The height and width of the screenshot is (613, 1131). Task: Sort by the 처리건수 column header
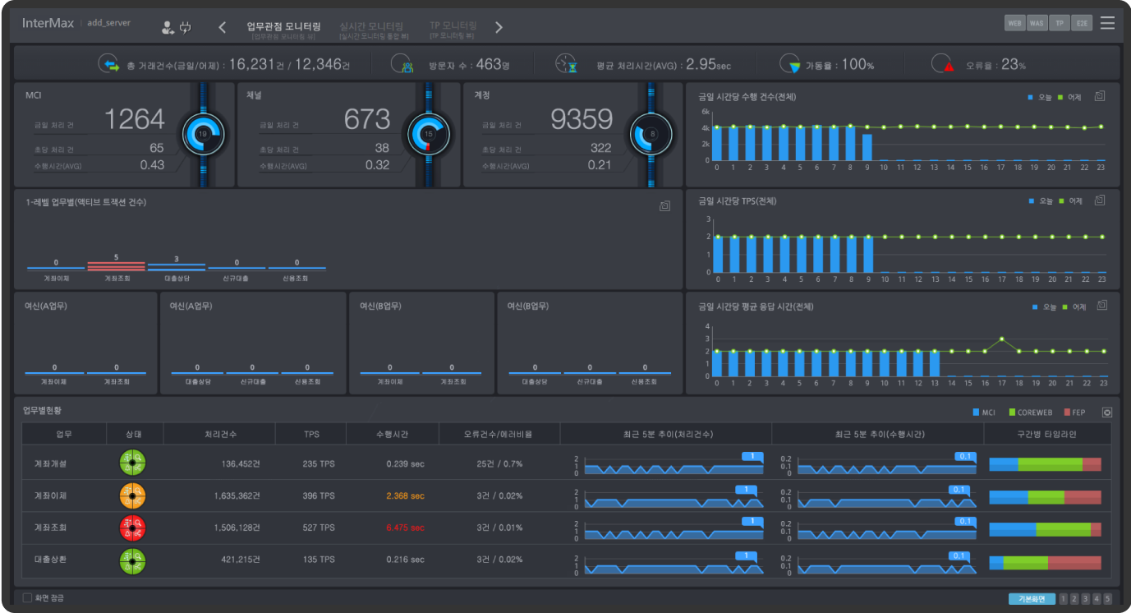pos(219,434)
